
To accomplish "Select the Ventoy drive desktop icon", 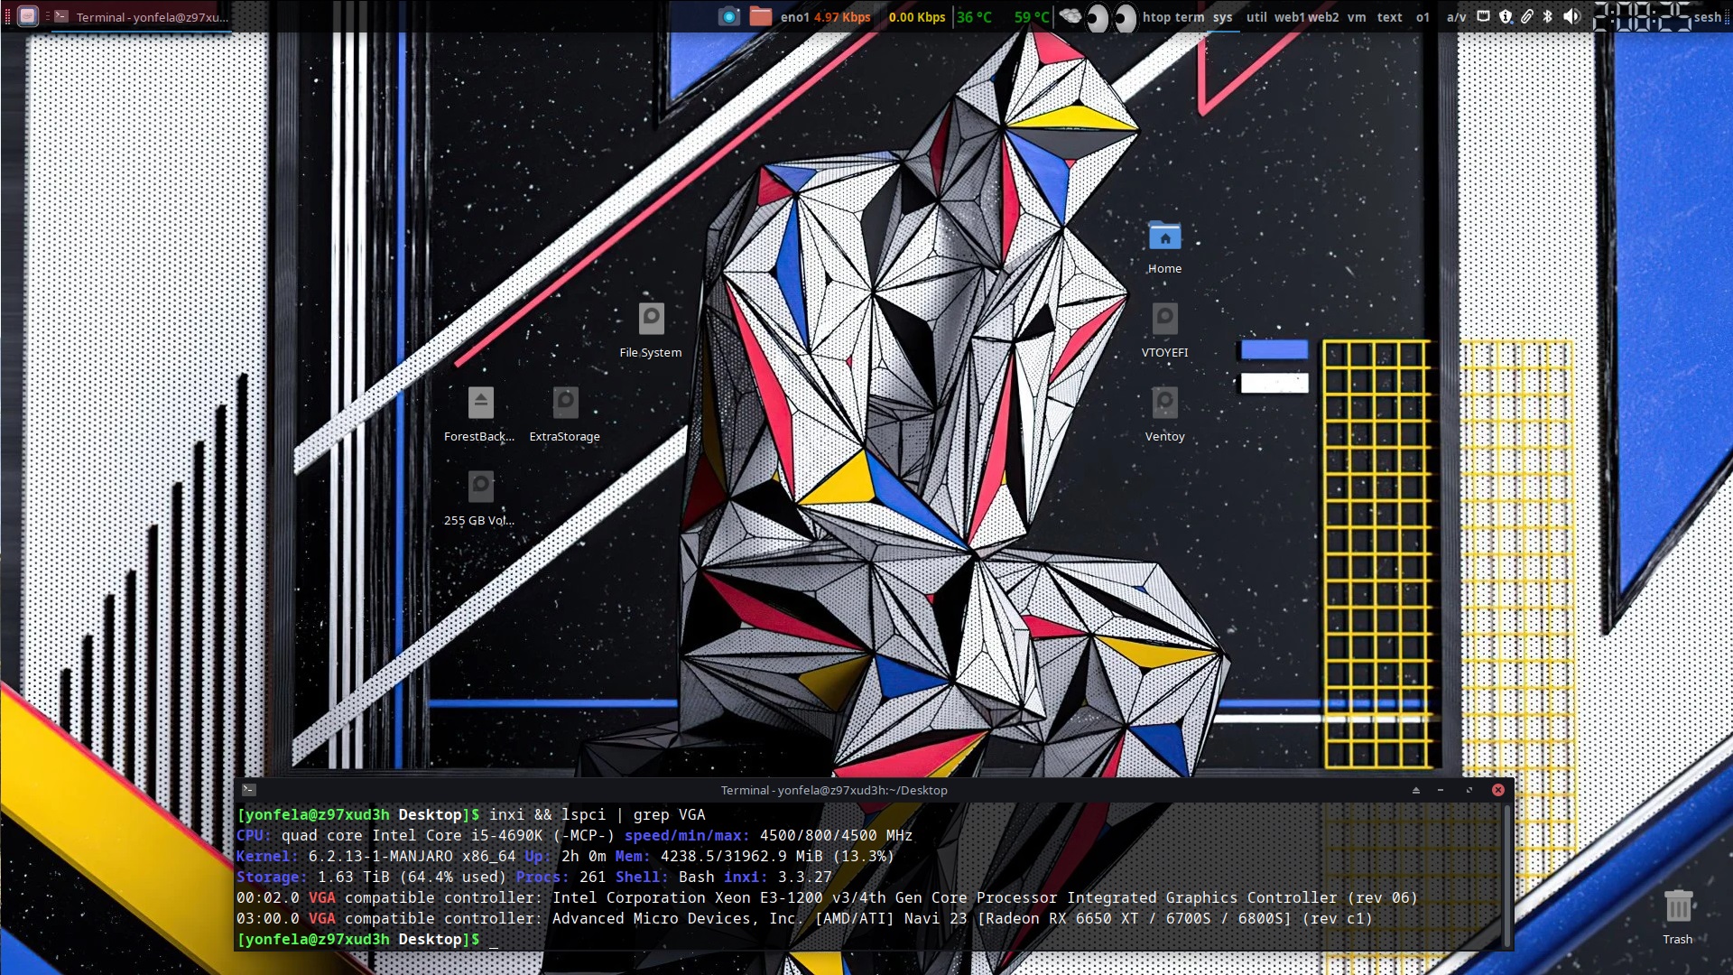I will click(1164, 414).
